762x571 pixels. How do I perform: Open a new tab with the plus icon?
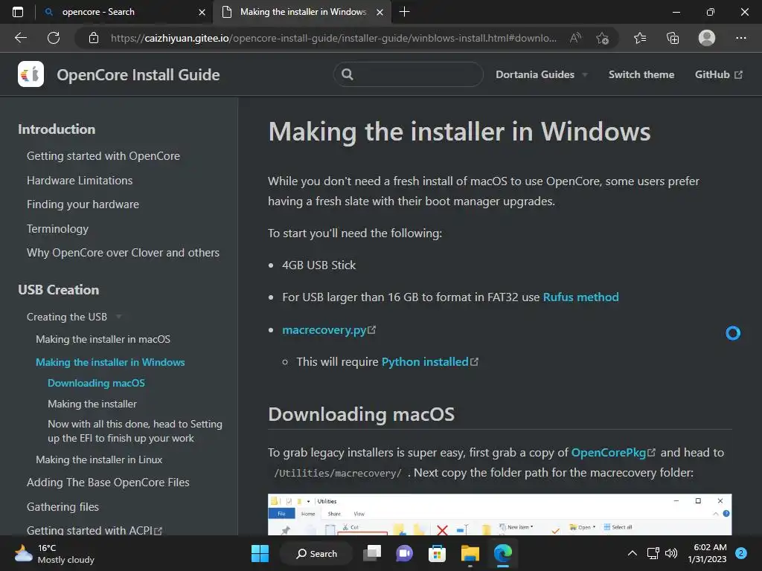click(404, 12)
